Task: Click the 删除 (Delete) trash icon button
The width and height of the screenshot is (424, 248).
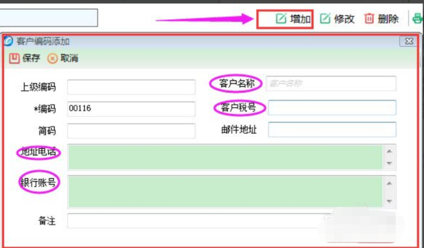Action: [382, 19]
